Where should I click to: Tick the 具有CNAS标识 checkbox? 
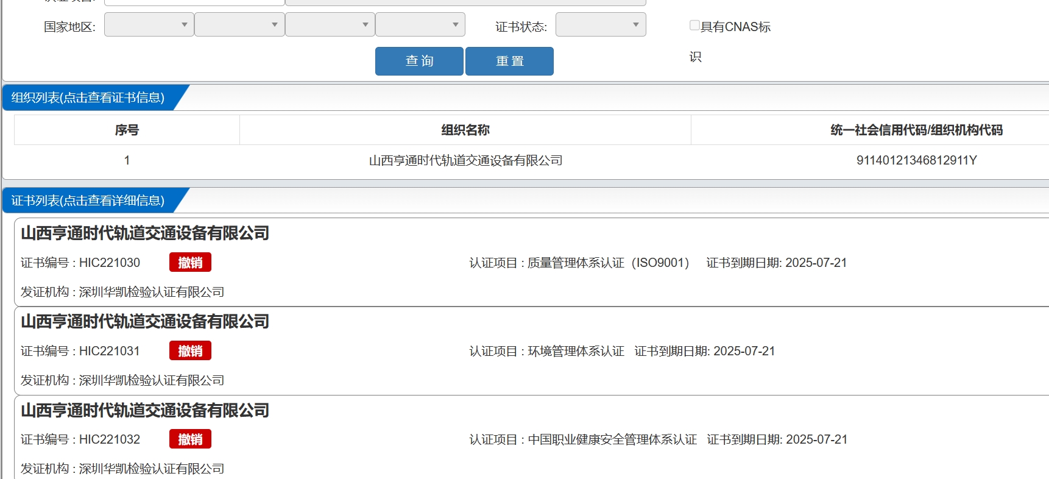(694, 25)
